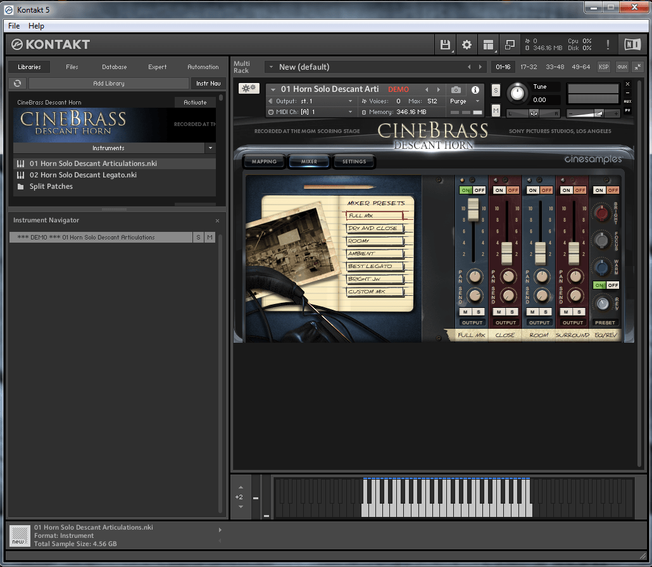Toggle minimized view icon in header
652x567 pixels.
(x=510, y=44)
